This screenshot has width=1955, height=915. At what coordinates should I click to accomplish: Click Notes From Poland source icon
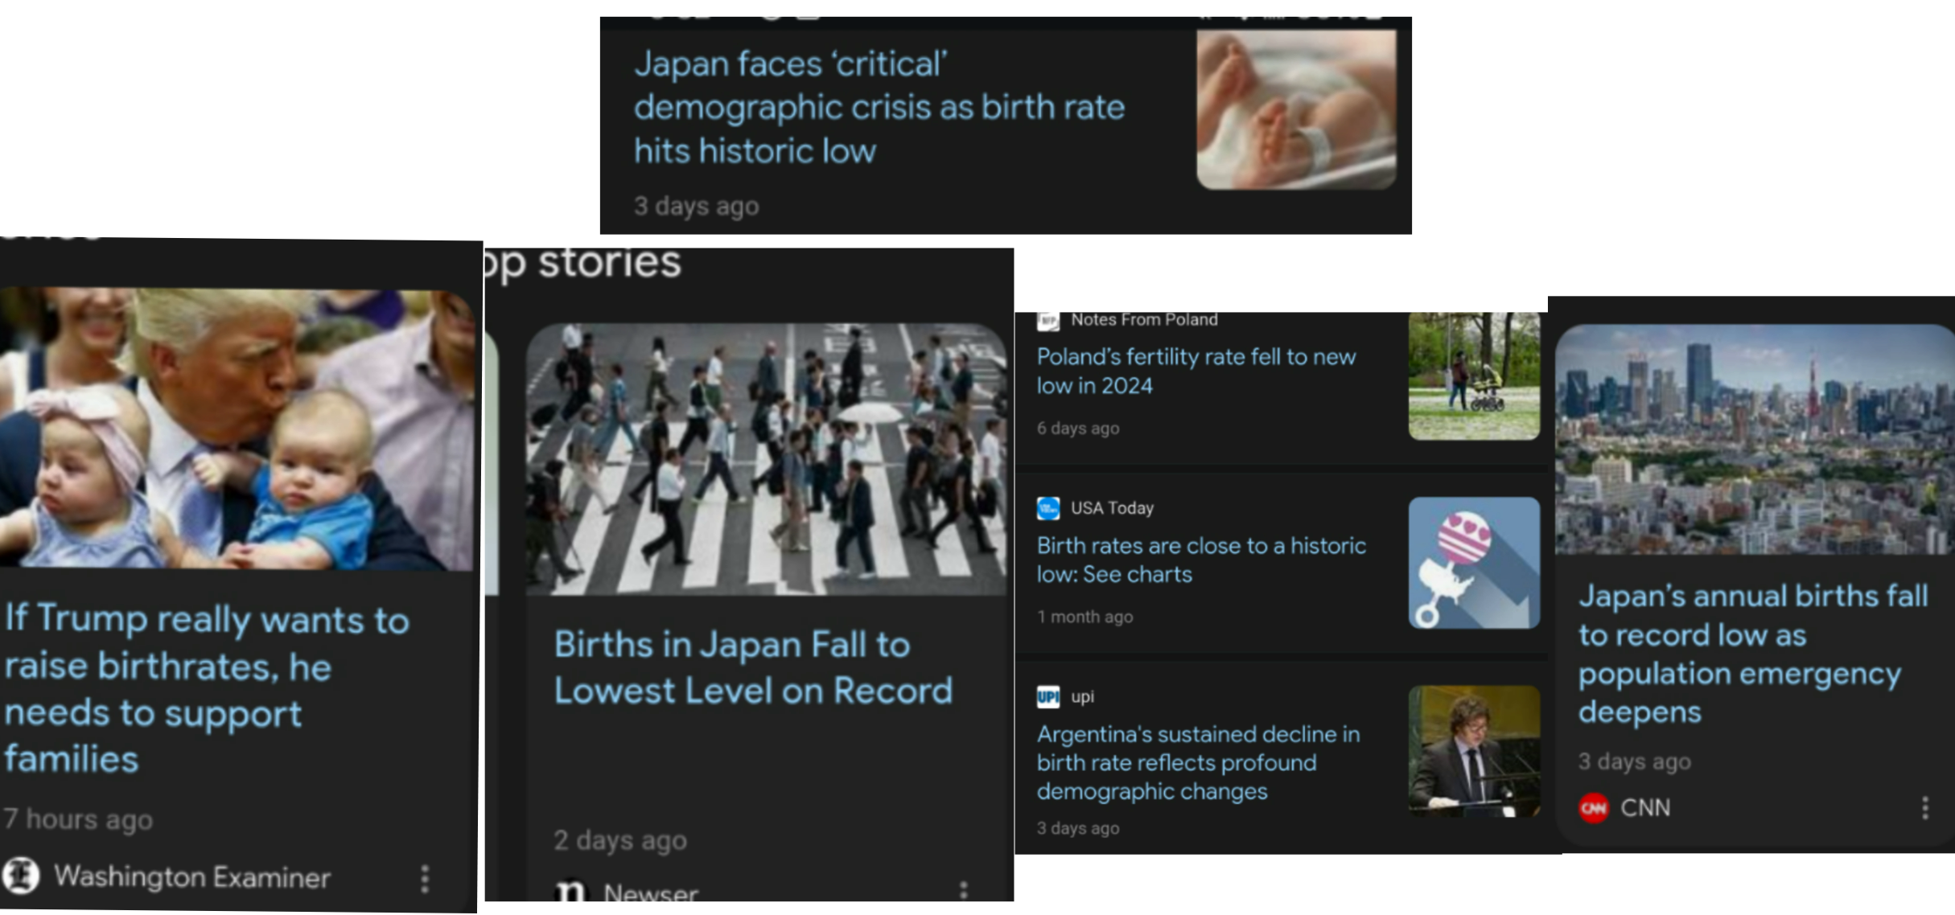coord(1047,321)
